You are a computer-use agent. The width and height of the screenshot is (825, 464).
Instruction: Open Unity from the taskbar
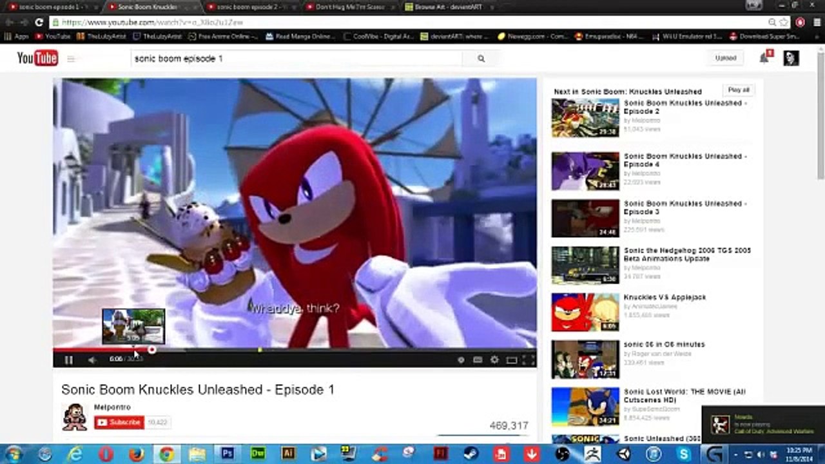(x=623, y=454)
